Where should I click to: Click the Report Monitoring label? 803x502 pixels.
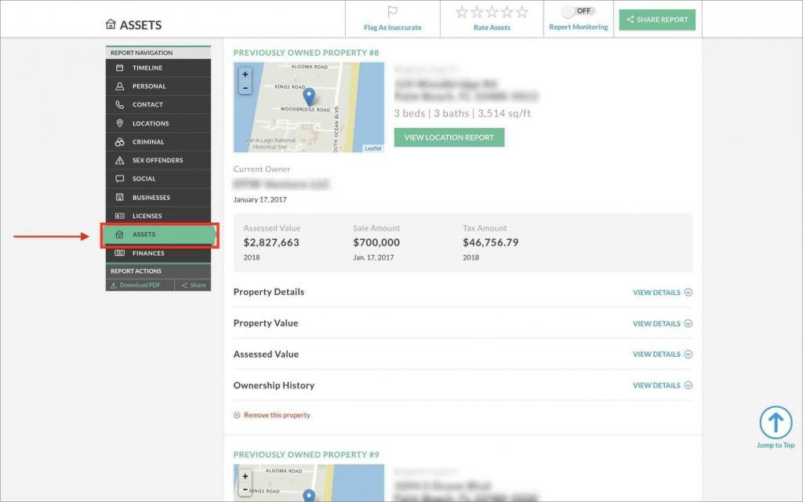point(578,27)
